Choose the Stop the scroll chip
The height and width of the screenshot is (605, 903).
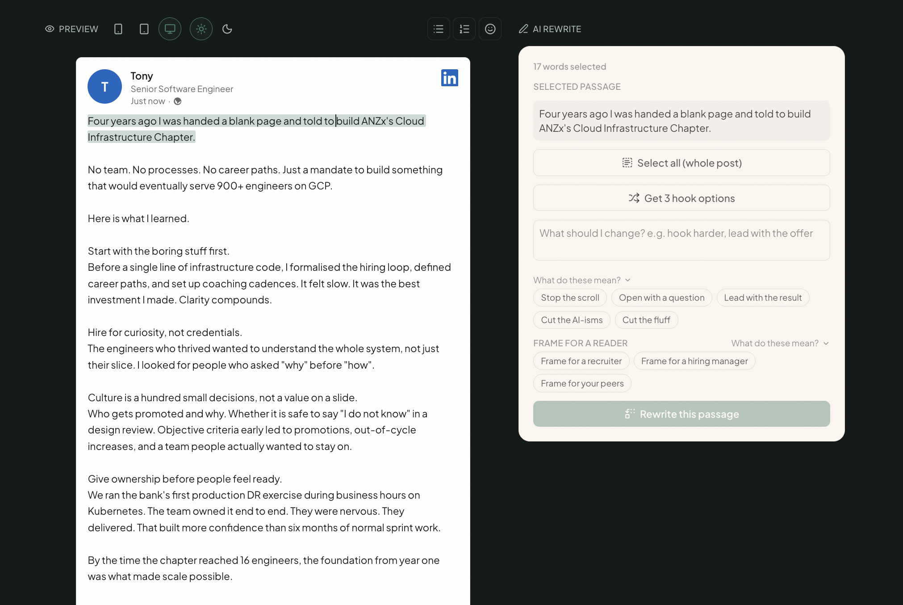[x=570, y=298]
